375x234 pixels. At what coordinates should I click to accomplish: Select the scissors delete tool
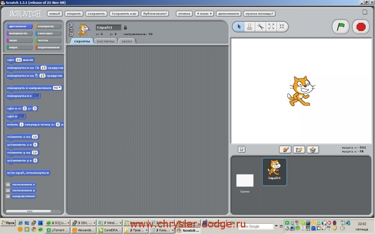pyautogui.click(x=261, y=27)
